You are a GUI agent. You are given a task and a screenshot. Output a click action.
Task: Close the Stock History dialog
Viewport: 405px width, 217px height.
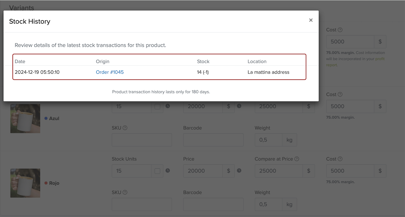point(311,20)
